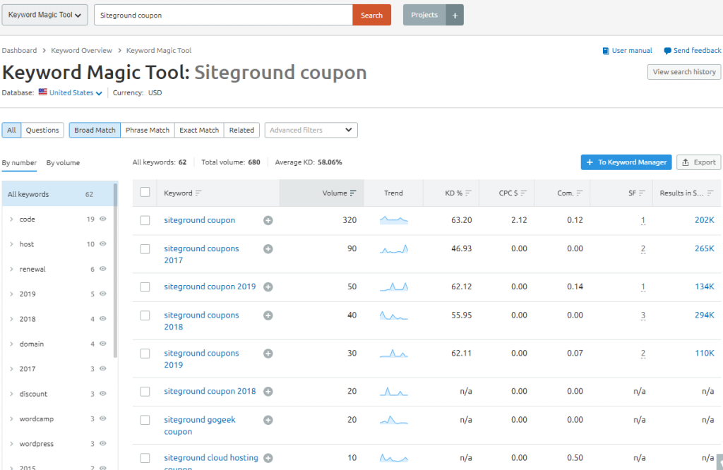The width and height of the screenshot is (723, 470).
Task: Go to Keyword Overview breadcrumb link
Action: point(82,51)
